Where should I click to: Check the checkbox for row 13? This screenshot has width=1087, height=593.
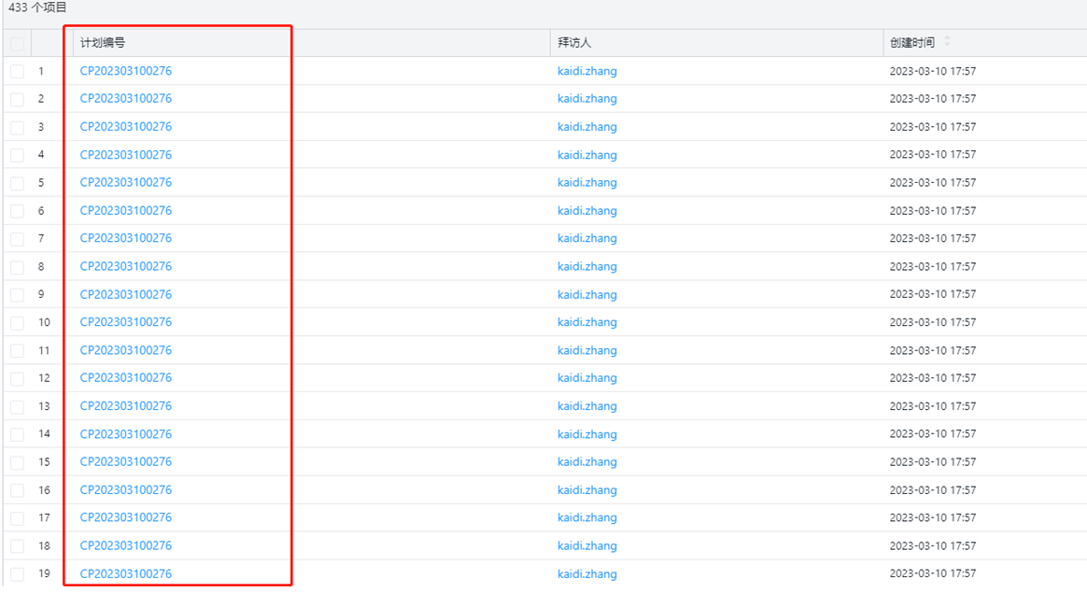click(x=18, y=406)
